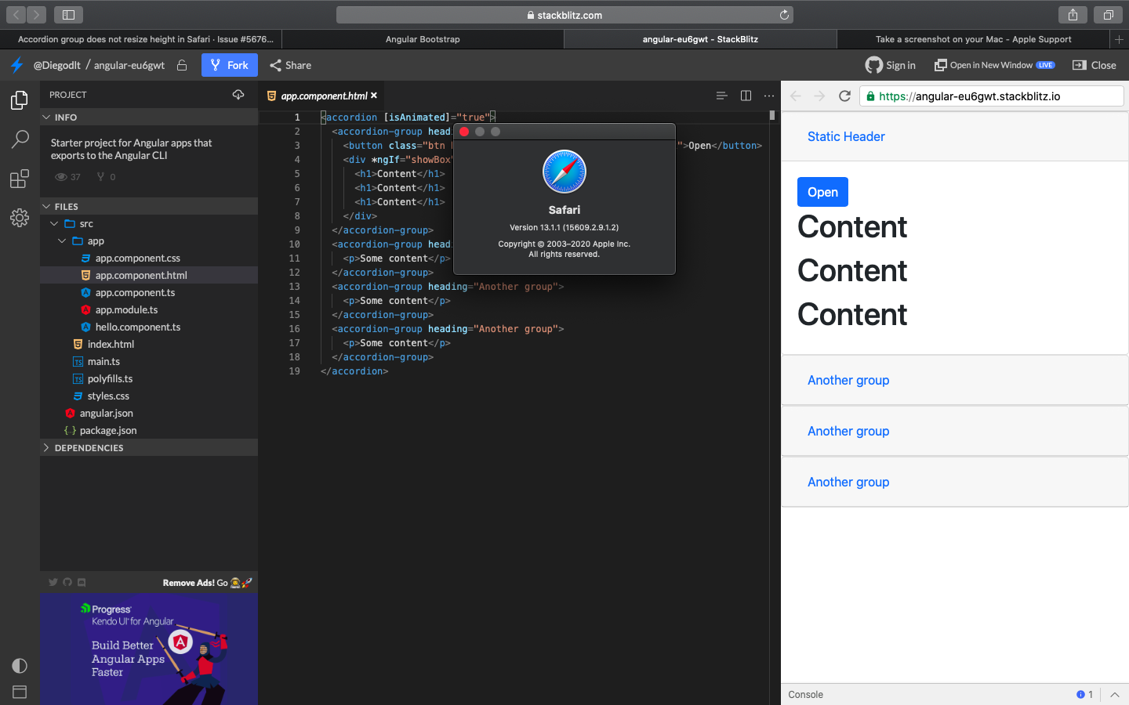Open the first "Another group" accordion panel

(x=848, y=380)
